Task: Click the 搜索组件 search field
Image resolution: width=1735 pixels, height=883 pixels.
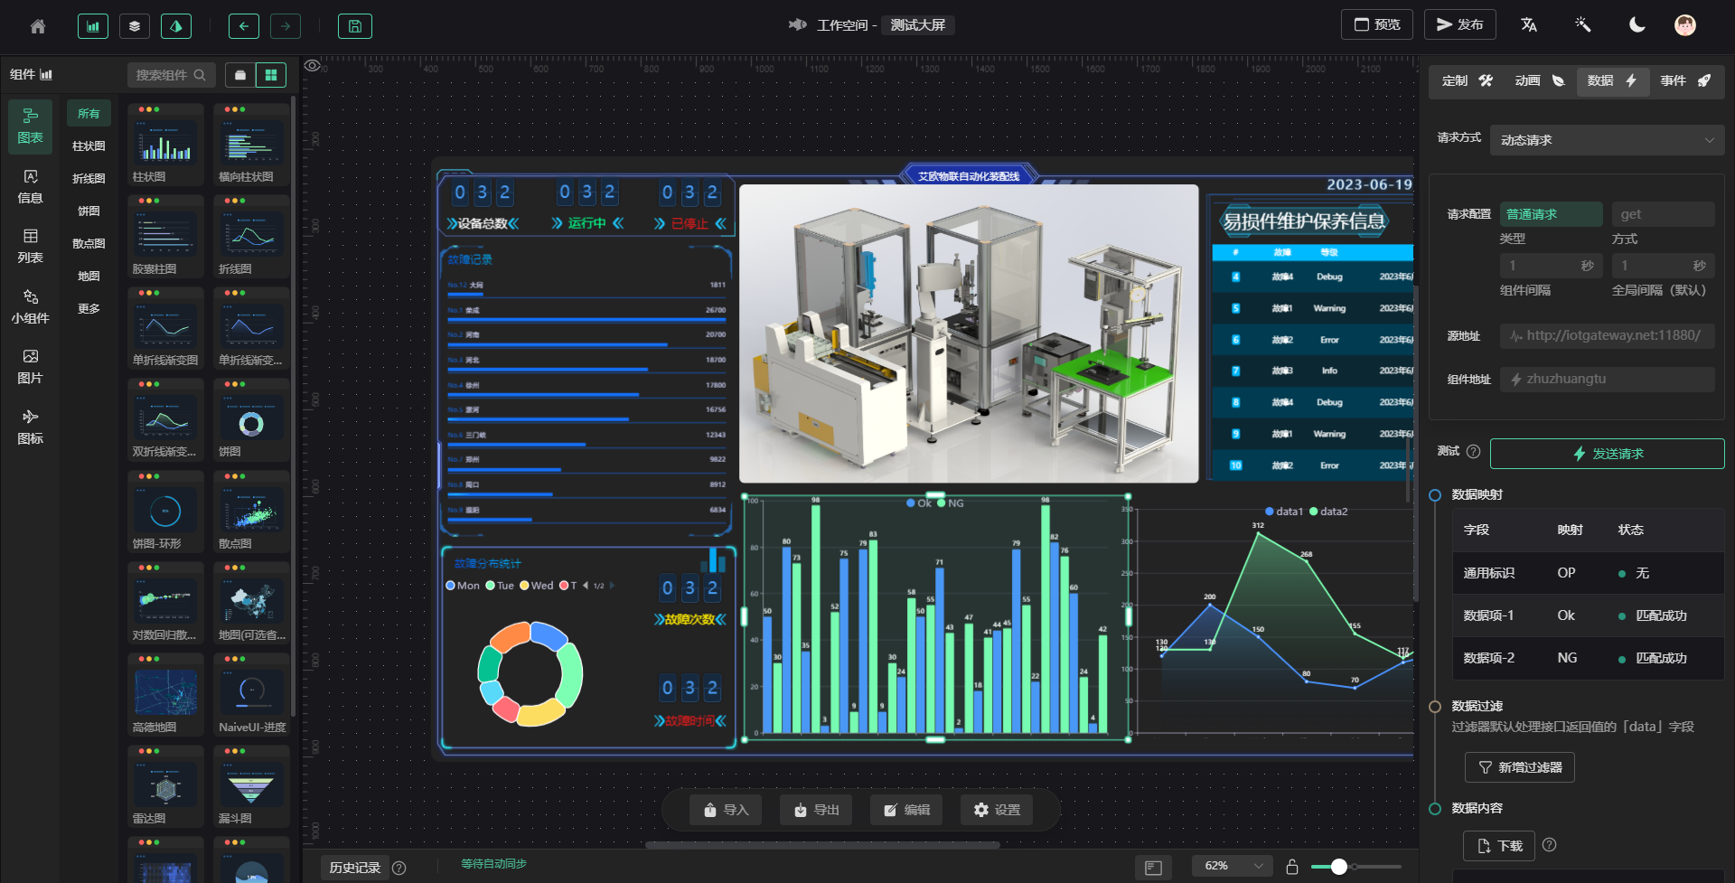Action: pos(171,75)
